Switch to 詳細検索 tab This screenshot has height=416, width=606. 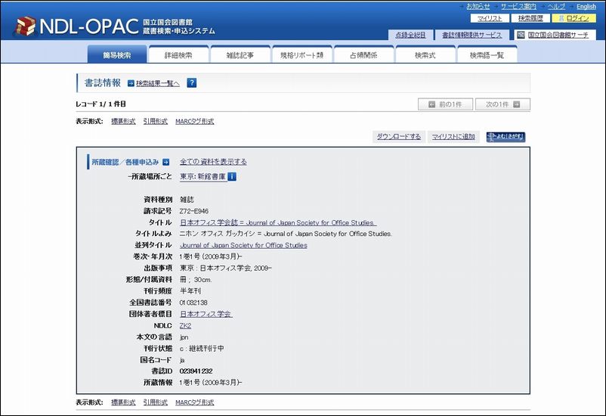[x=178, y=55]
